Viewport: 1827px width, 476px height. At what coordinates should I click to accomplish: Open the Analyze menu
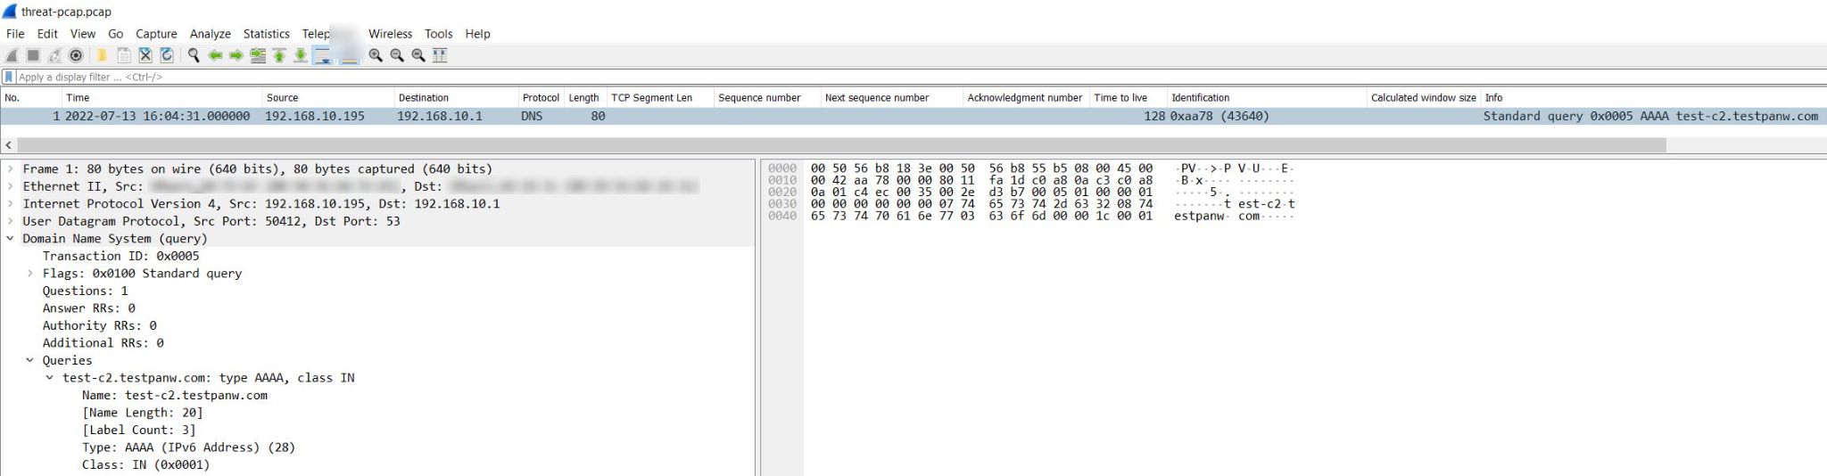point(211,34)
